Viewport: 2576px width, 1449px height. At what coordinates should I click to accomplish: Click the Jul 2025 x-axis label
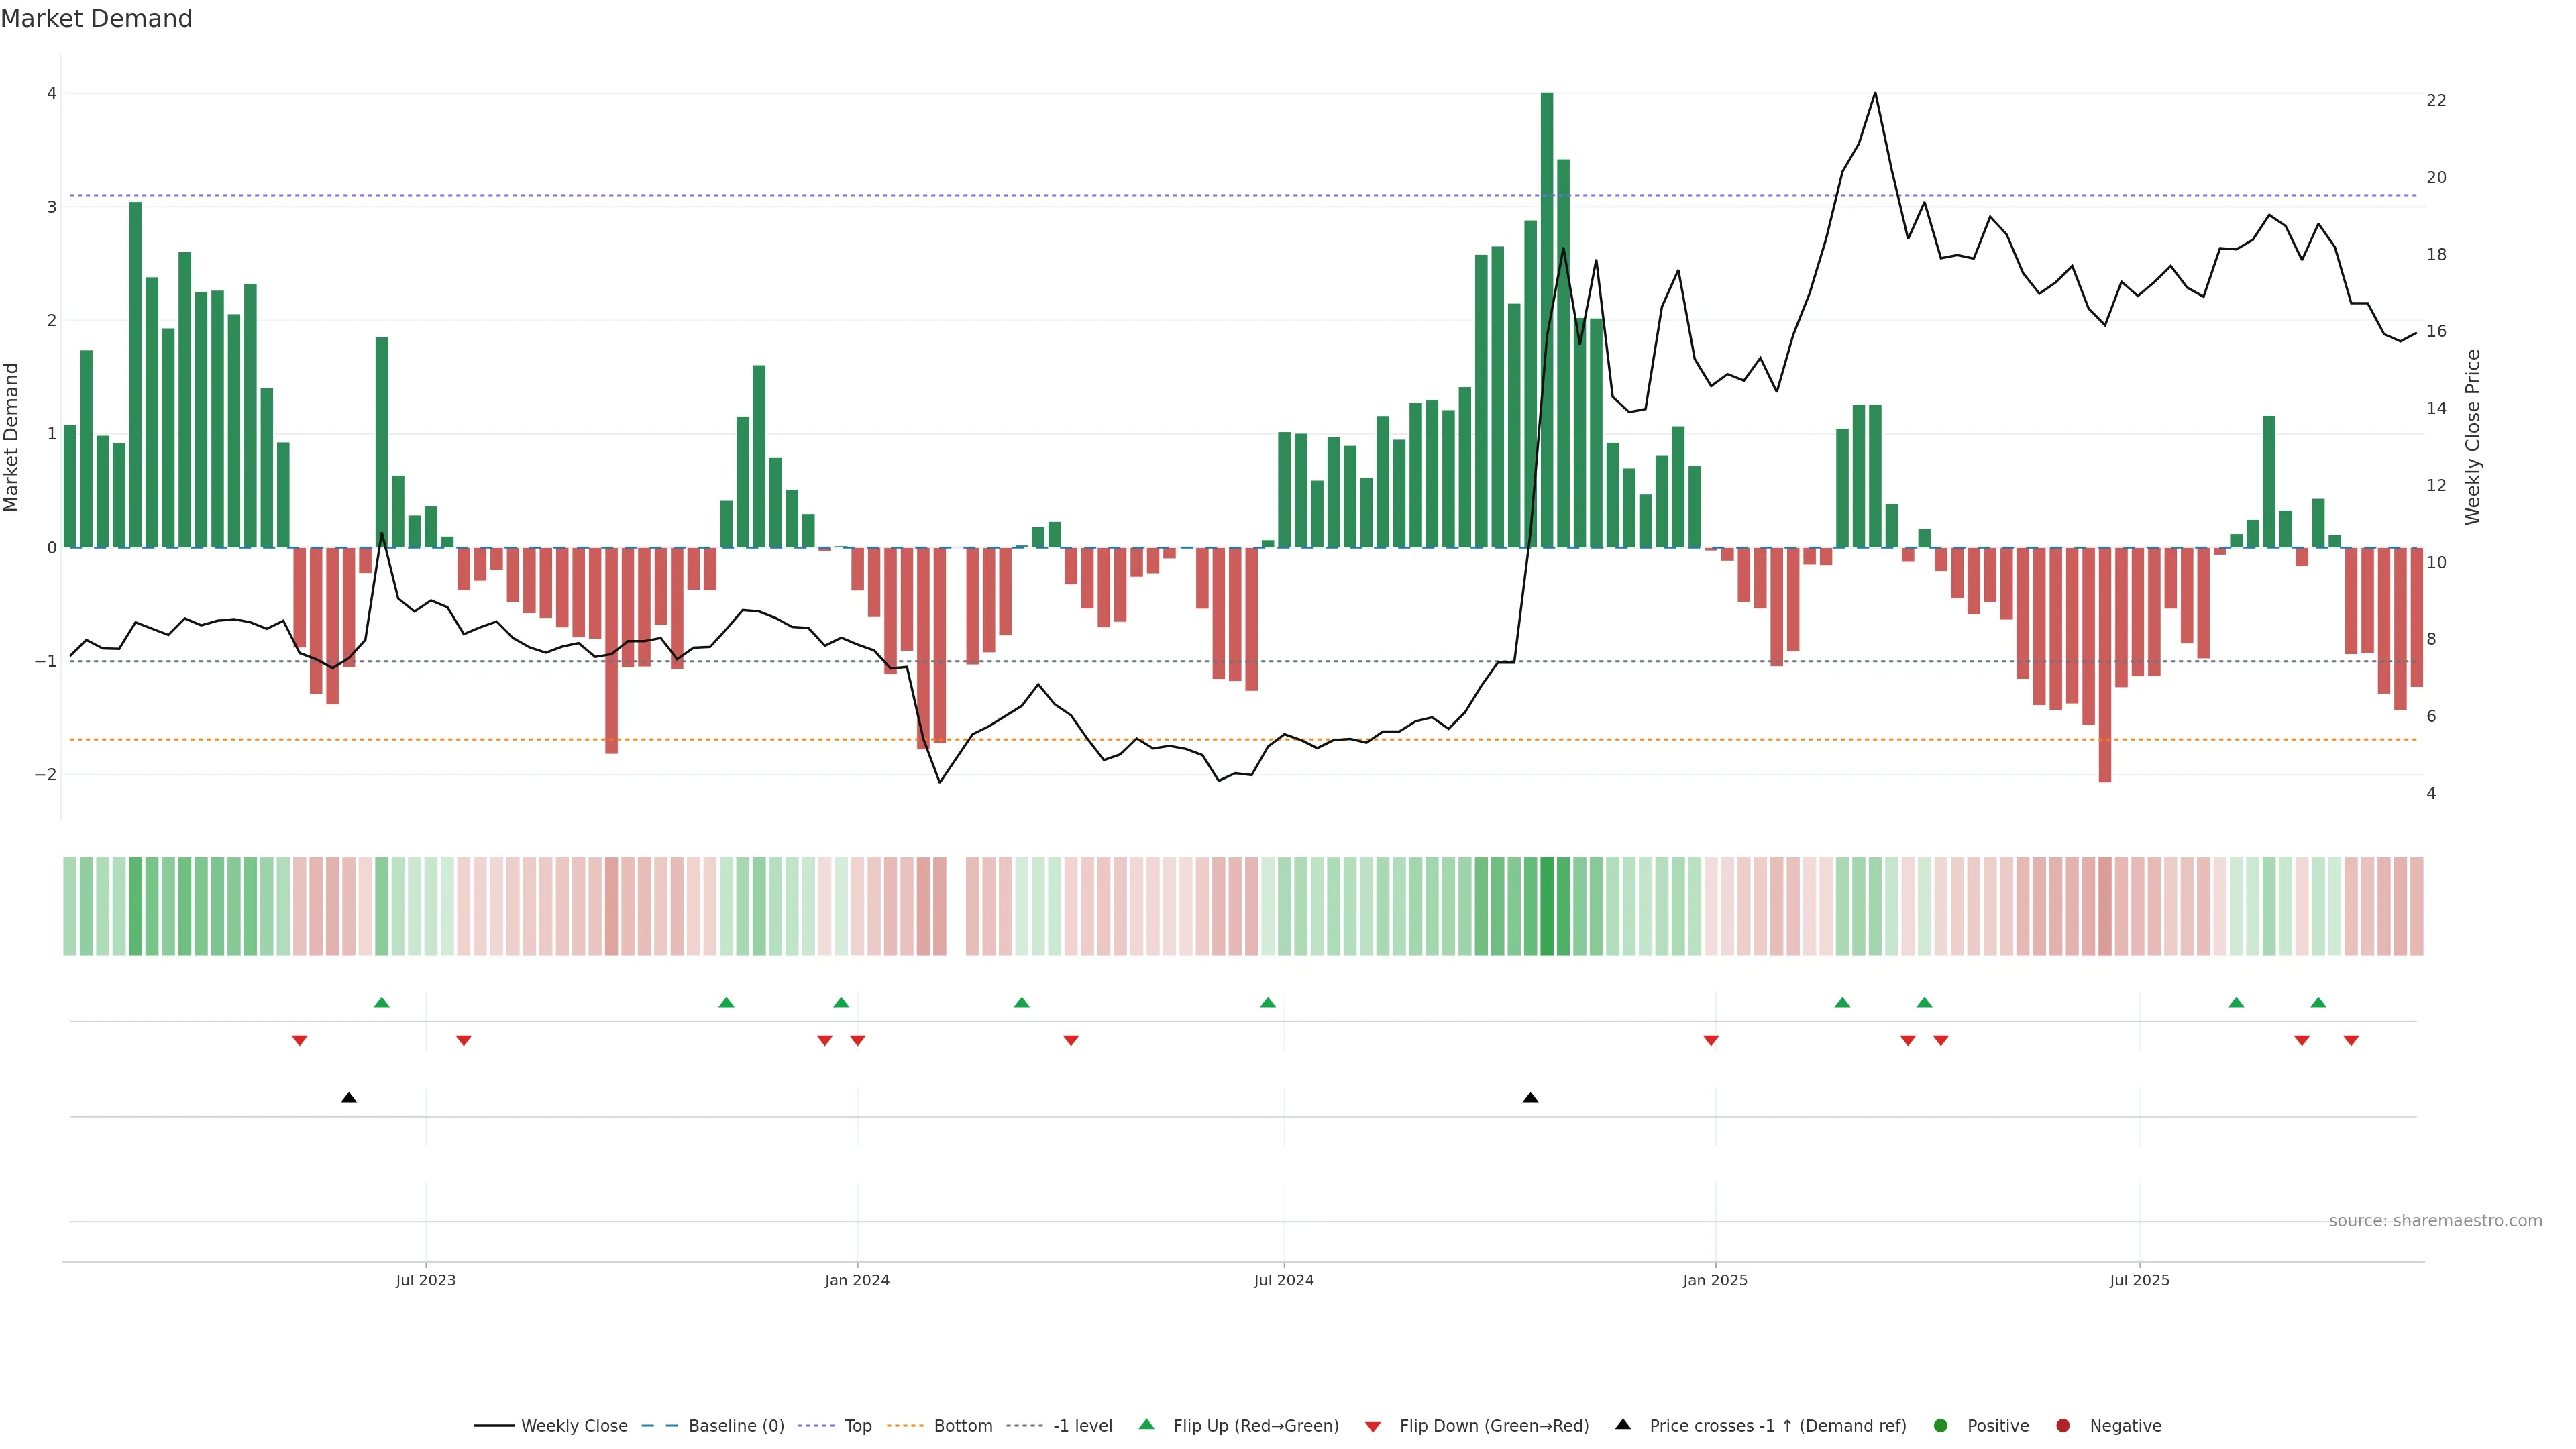[x=2139, y=1280]
